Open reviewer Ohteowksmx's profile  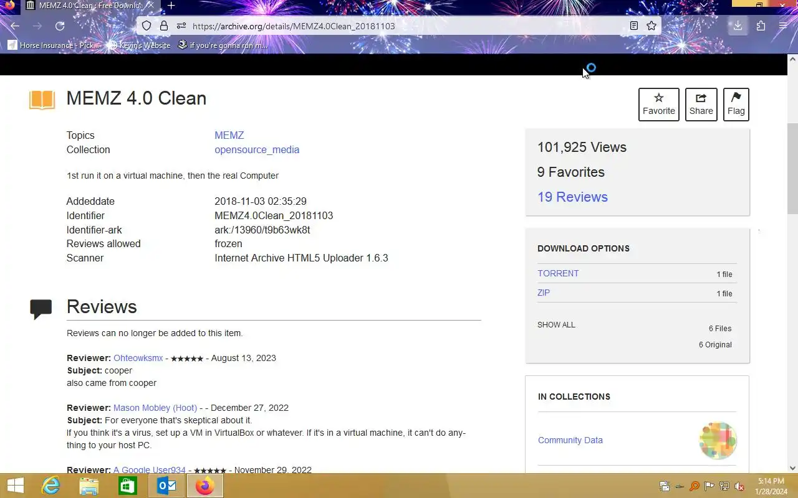point(138,358)
